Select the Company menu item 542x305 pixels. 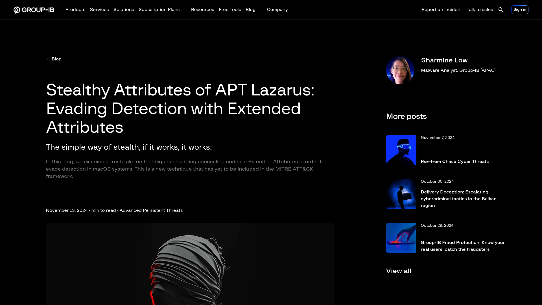click(x=277, y=9)
